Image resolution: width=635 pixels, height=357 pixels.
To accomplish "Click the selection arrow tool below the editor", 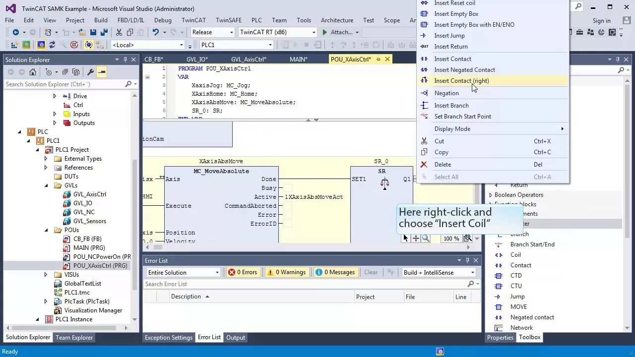I will tap(406, 238).
